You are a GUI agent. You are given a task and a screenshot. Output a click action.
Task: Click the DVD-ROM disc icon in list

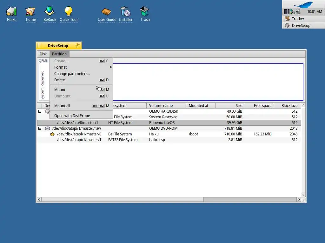point(48,128)
